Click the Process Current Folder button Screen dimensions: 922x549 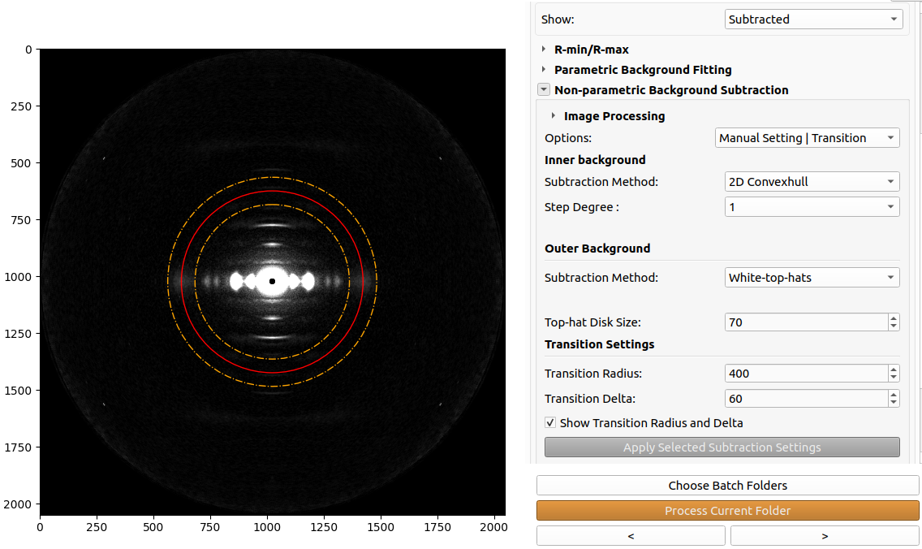727,511
